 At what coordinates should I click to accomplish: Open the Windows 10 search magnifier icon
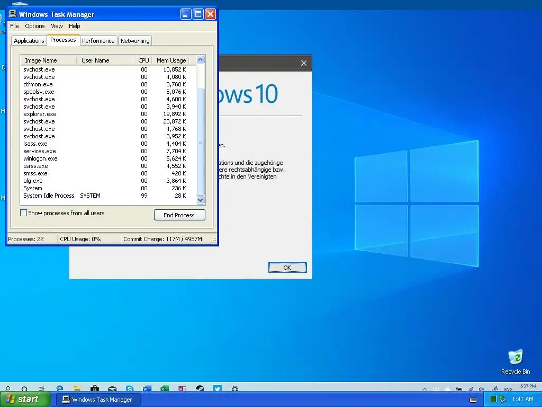[x=7, y=388]
